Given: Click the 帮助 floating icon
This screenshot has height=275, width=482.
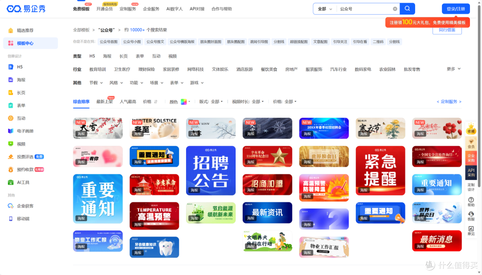Looking at the screenshot, I should tap(471, 202).
